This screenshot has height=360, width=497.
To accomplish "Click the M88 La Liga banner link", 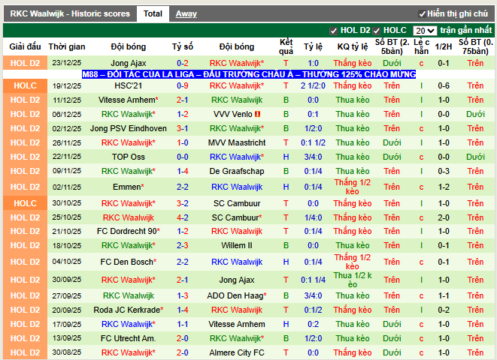I will (x=249, y=74).
